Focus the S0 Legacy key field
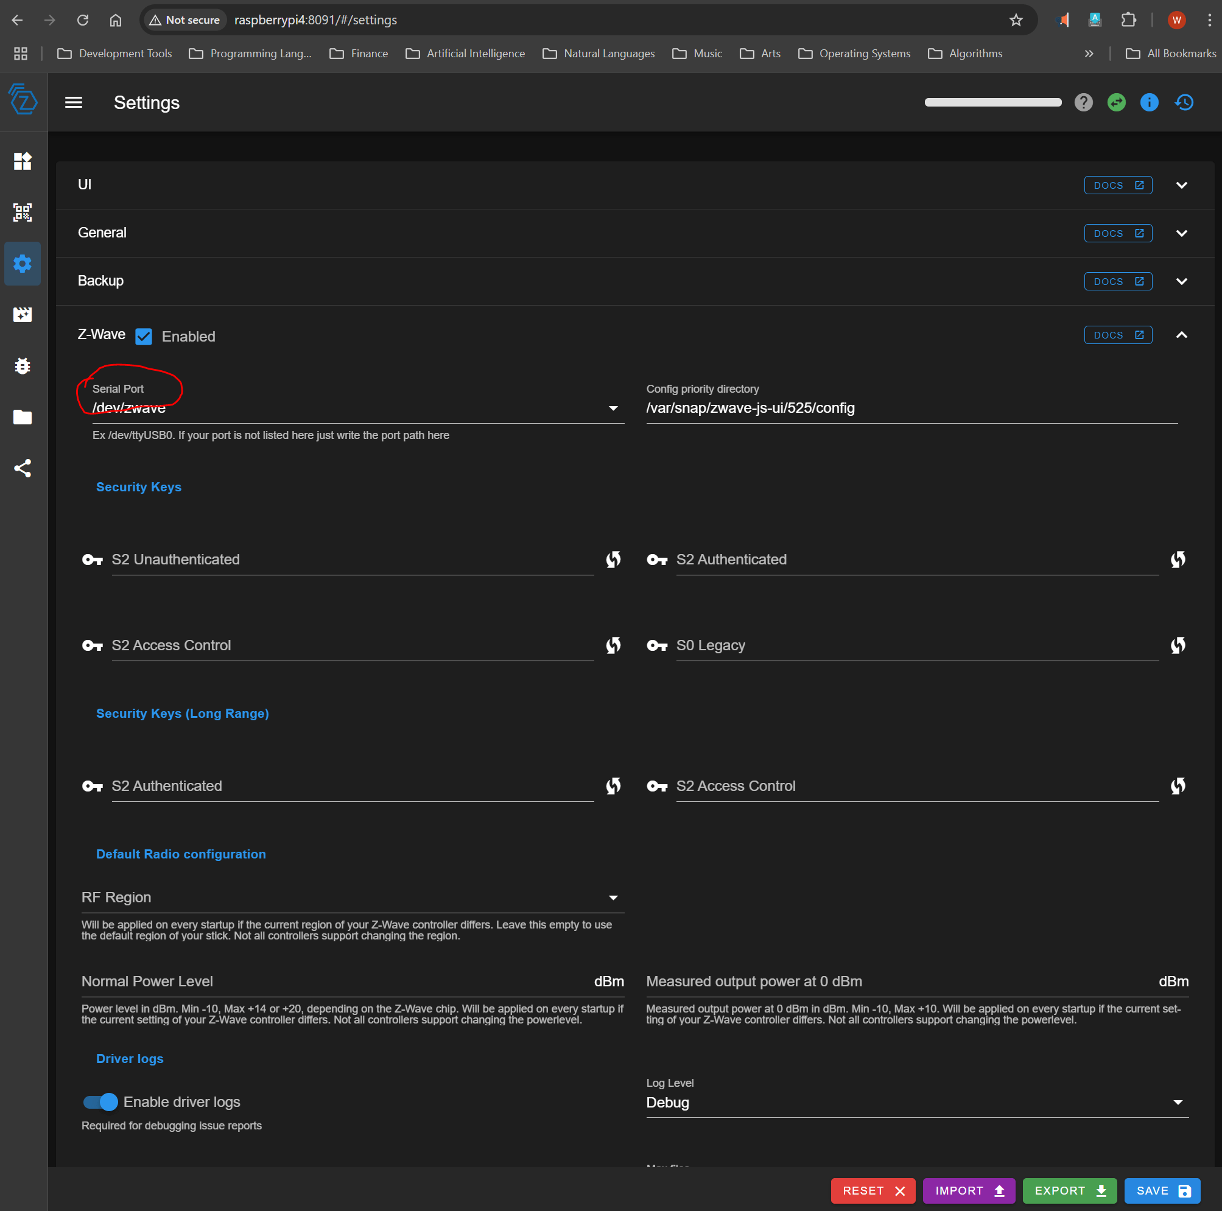1222x1211 pixels. point(917,645)
